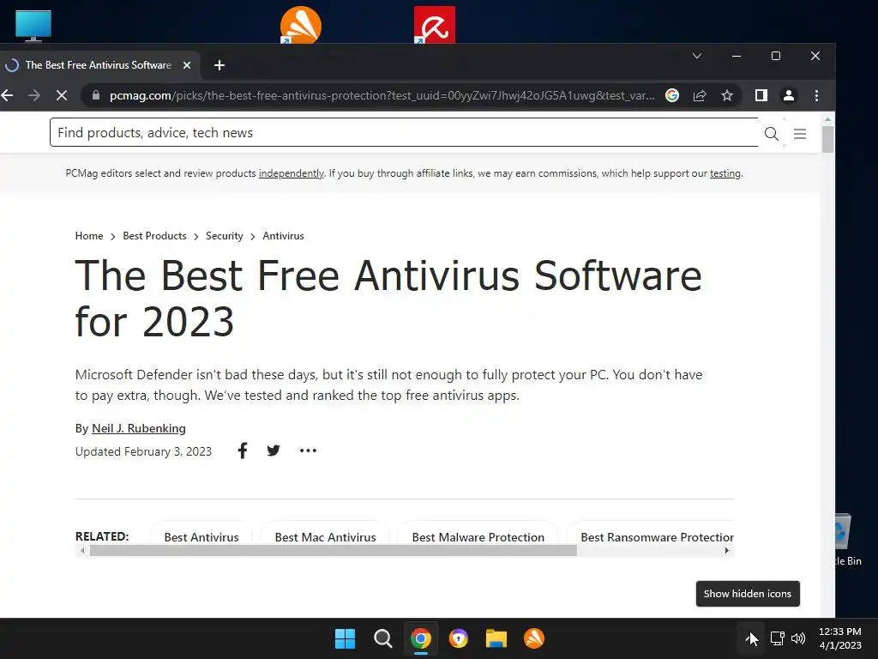Screen dimensions: 878x659
Task: Go to Security breadcrumb
Action: click(x=224, y=236)
